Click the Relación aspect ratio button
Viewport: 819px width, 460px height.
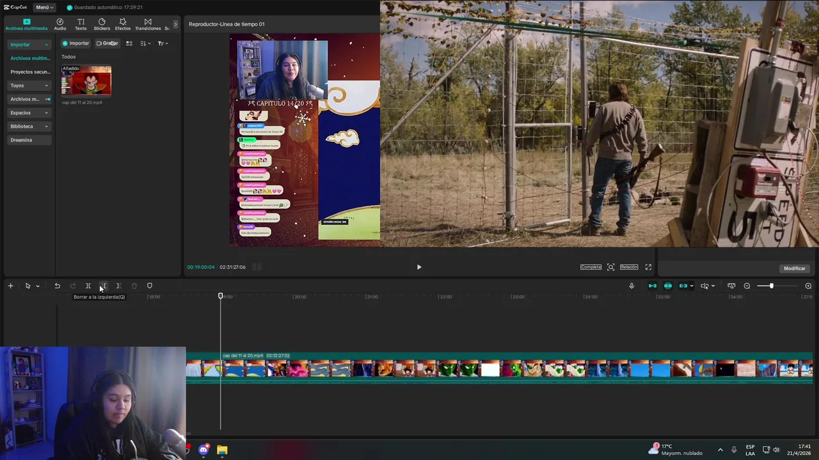click(x=629, y=267)
